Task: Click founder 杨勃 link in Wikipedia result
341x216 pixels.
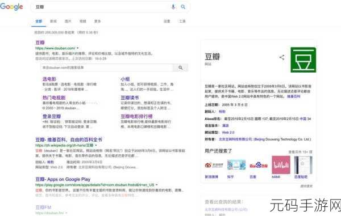Action: [51, 162]
